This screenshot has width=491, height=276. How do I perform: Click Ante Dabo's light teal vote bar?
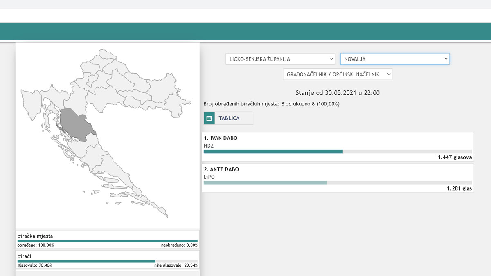pyautogui.click(x=265, y=183)
